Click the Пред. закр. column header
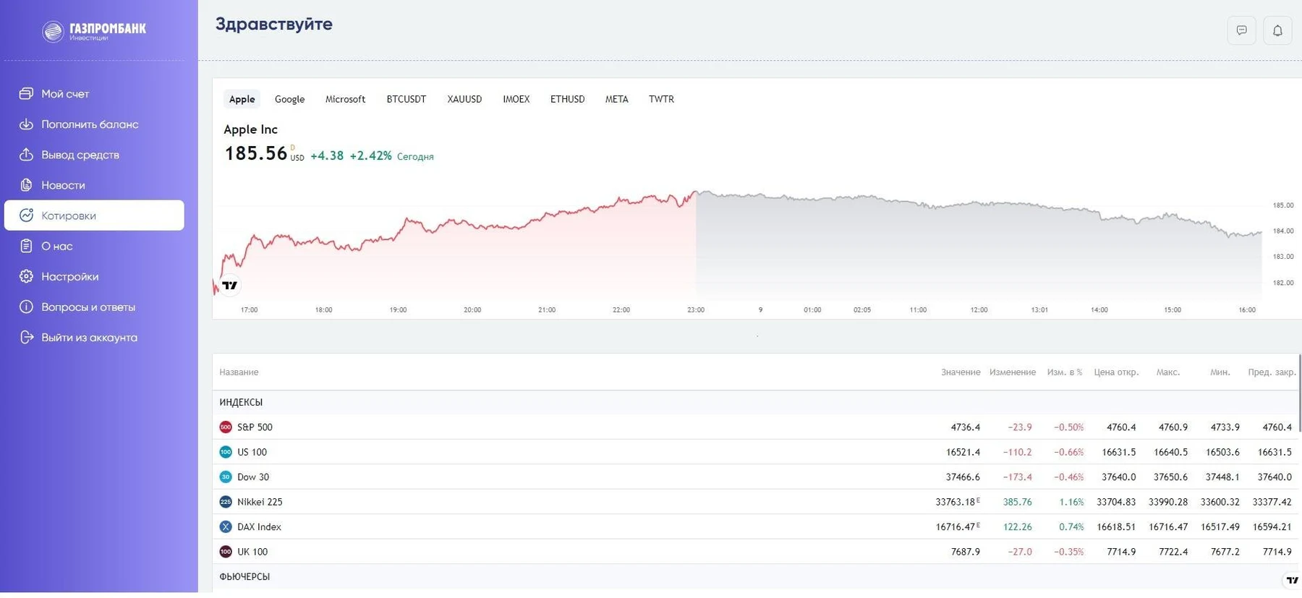The width and height of the screenshot is (1302, 598). coord(1271,372)
